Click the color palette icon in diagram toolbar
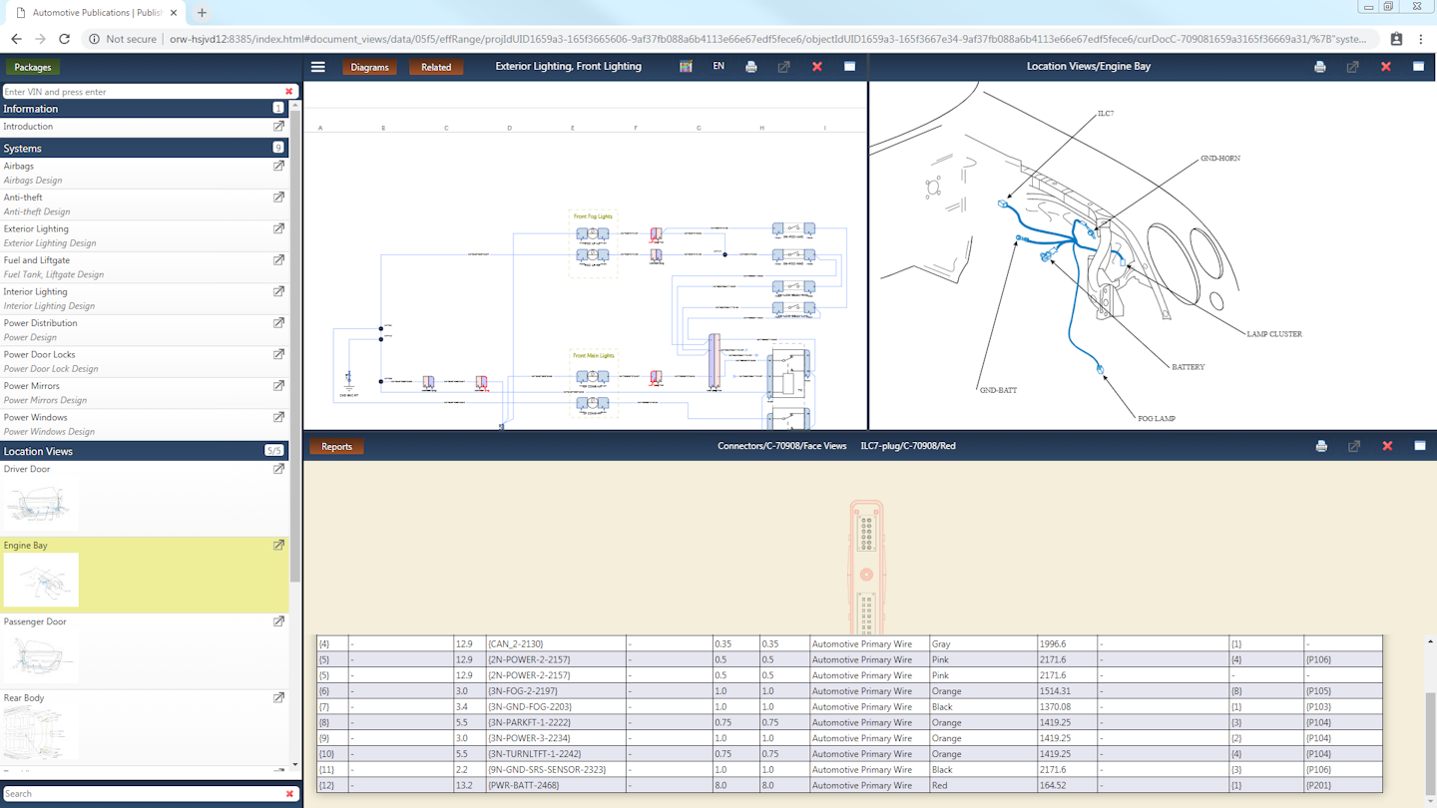This screenshot has height=808, width=1437. (686, 67)
